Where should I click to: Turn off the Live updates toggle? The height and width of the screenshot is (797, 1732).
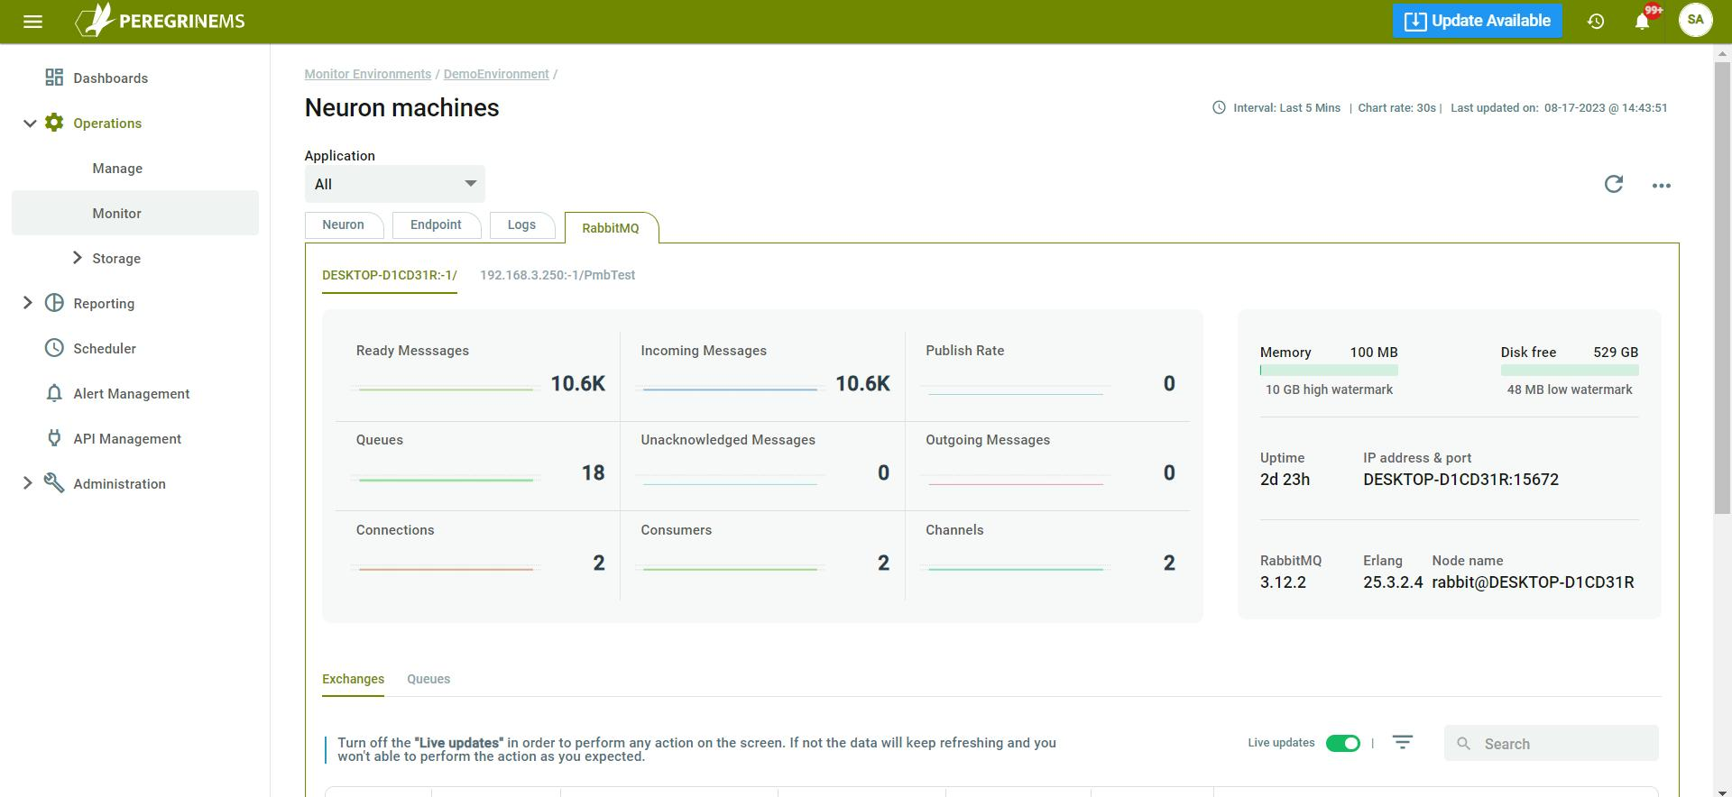tap(1342, 743)
